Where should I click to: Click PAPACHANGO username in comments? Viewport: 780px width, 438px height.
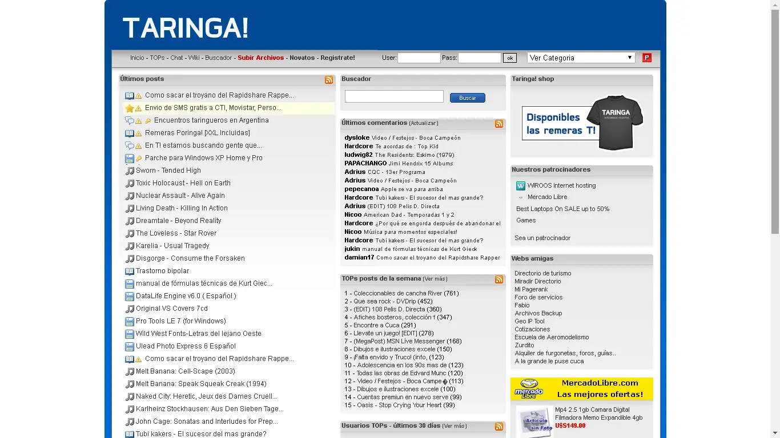tap(365, 163)
